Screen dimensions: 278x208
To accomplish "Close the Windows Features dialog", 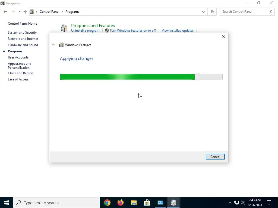I will click(224, 37).
